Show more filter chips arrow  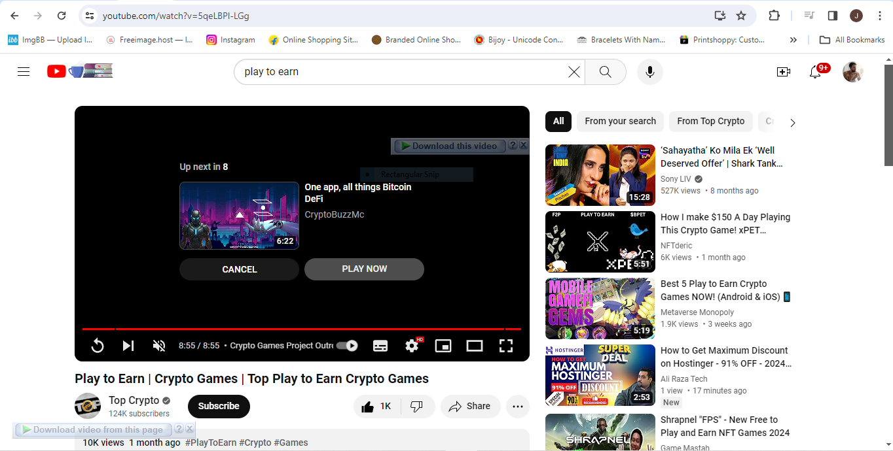coord(793,122)
